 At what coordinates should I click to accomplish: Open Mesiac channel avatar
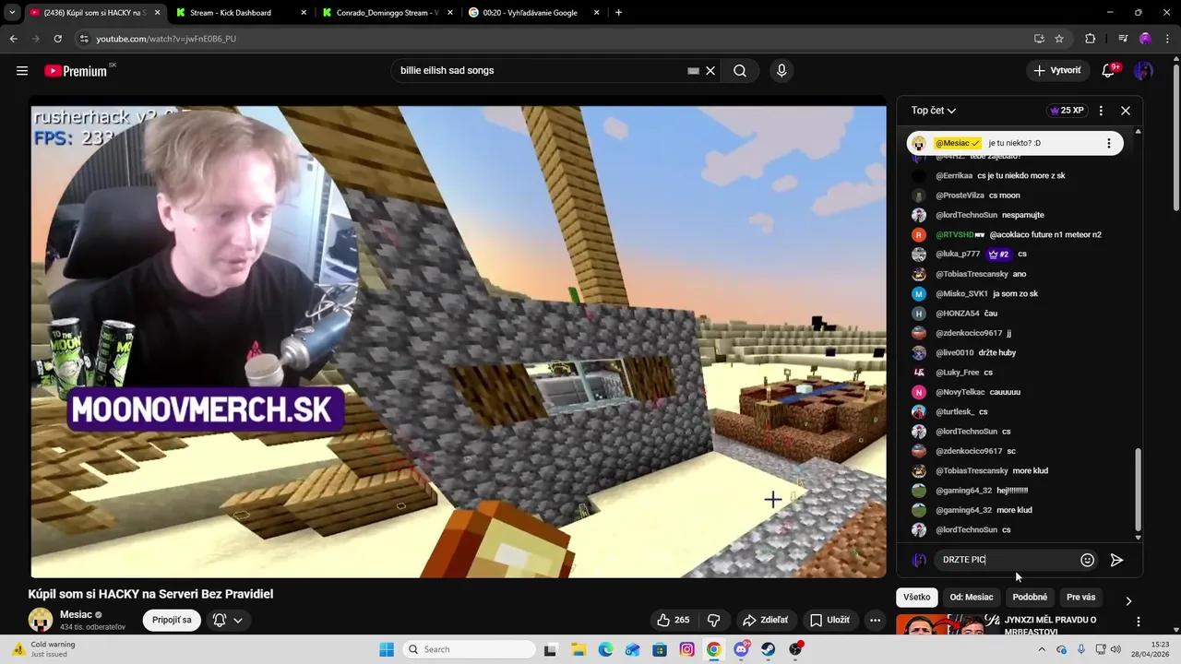[x=41, y=620]
